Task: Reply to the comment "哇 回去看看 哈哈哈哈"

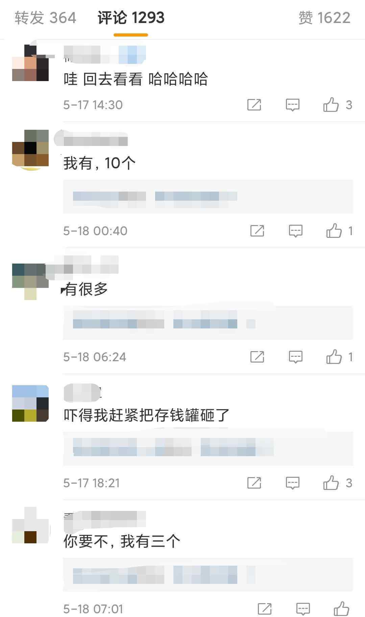Action: (293, 105)
